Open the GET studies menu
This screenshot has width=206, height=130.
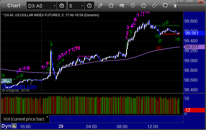[x=122, y=6]
